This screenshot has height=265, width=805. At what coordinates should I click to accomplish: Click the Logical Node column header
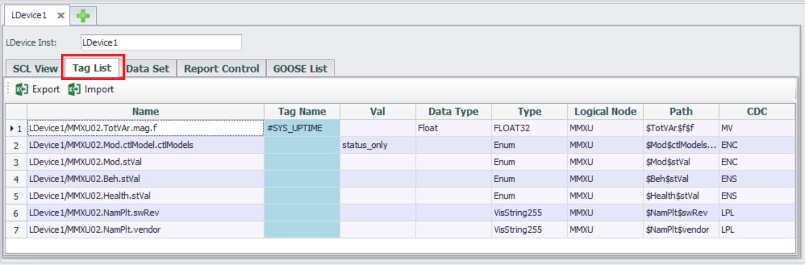click(x=605, y=112)
